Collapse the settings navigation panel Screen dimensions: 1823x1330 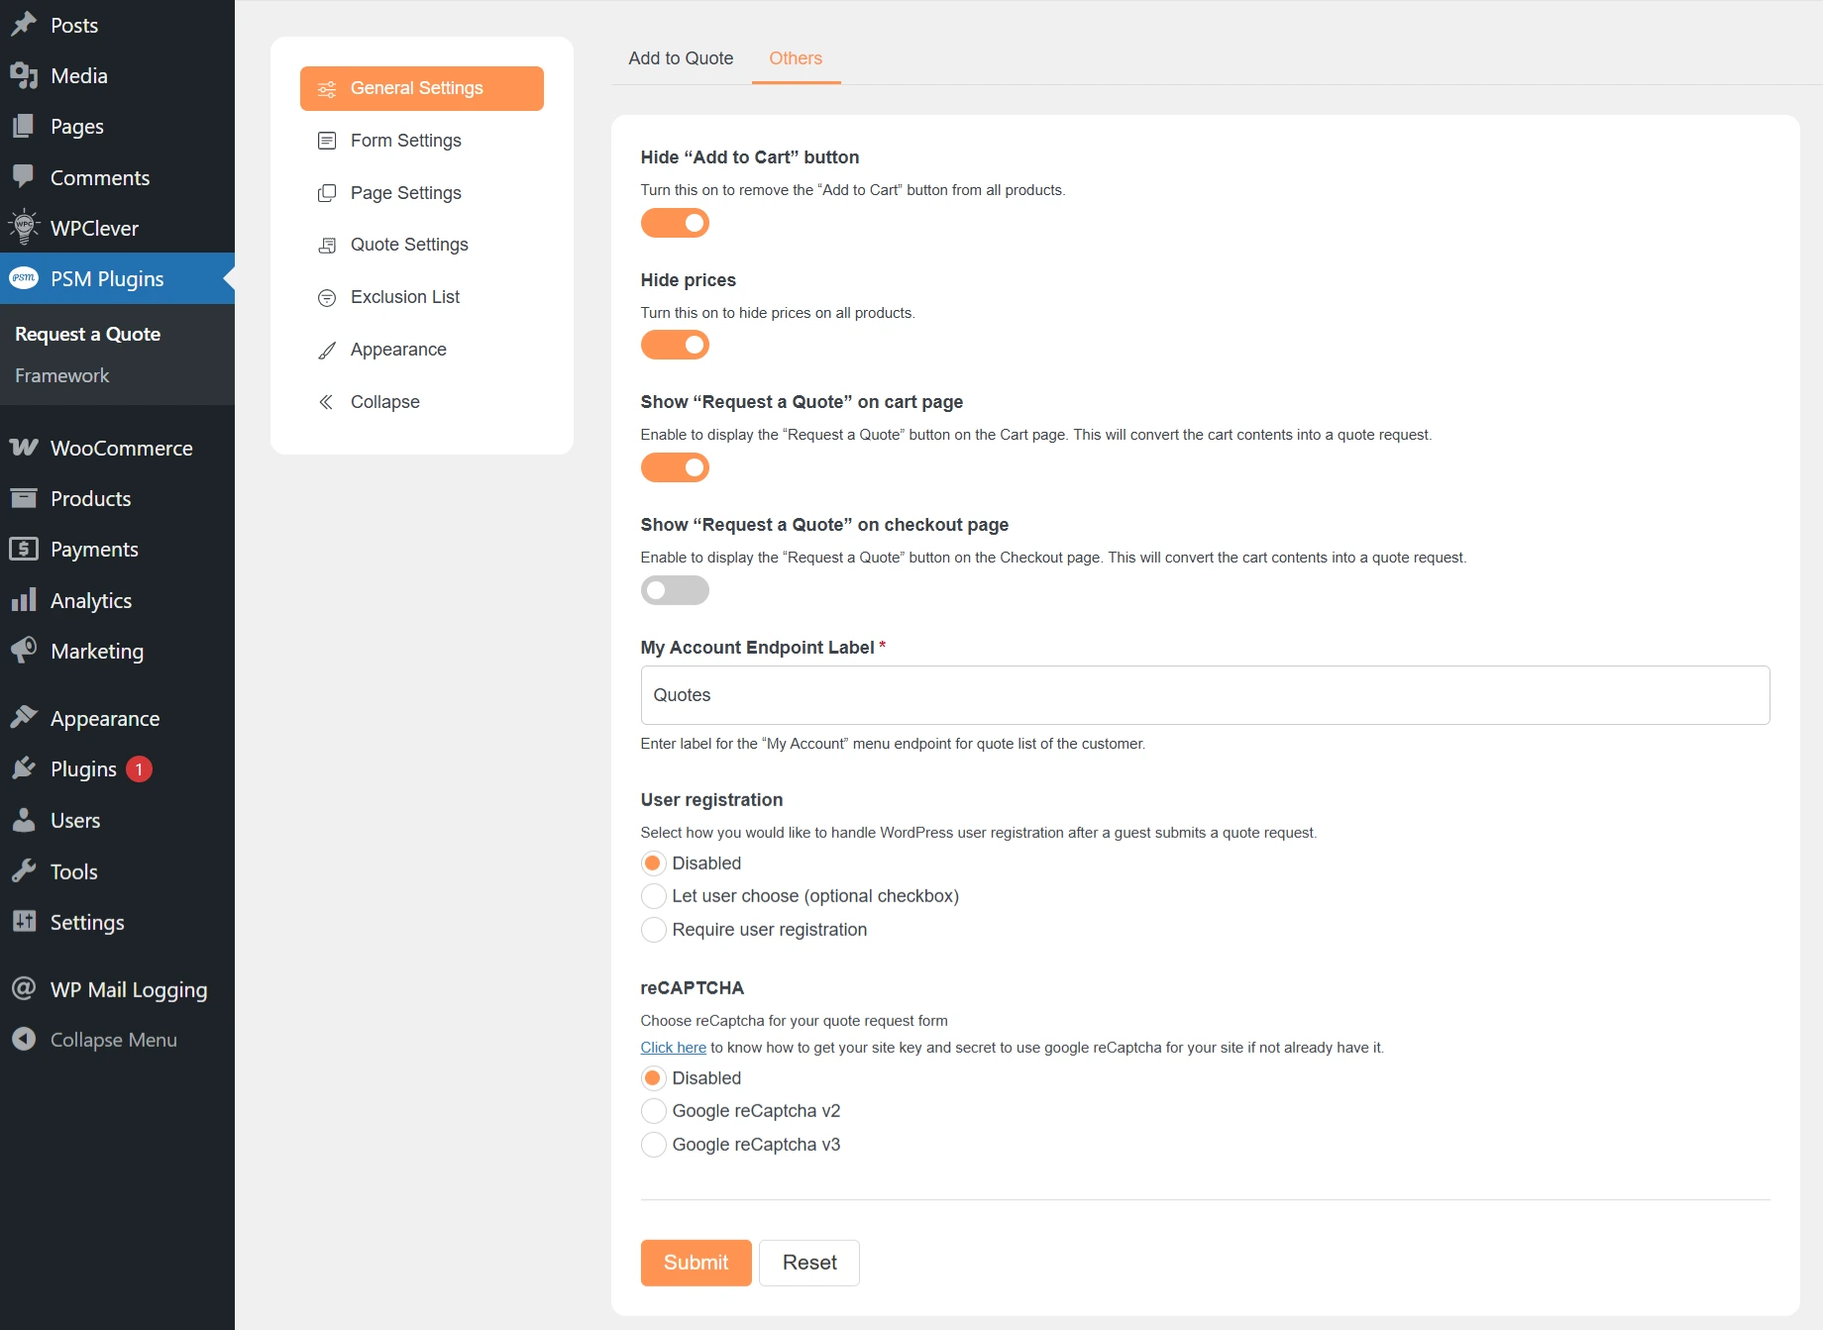pyautogui.click(x=384, y=402)
